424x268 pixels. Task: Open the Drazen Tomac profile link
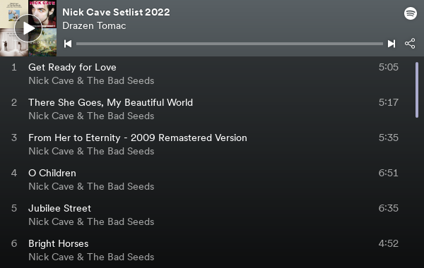pyautogui.click(x=94, y=25)
